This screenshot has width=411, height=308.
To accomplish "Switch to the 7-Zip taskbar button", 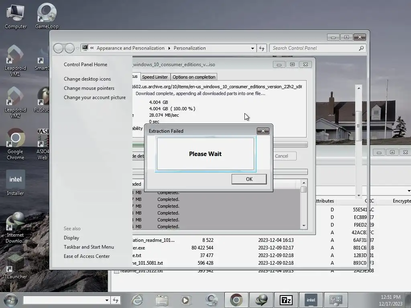I will click(286, 300).
